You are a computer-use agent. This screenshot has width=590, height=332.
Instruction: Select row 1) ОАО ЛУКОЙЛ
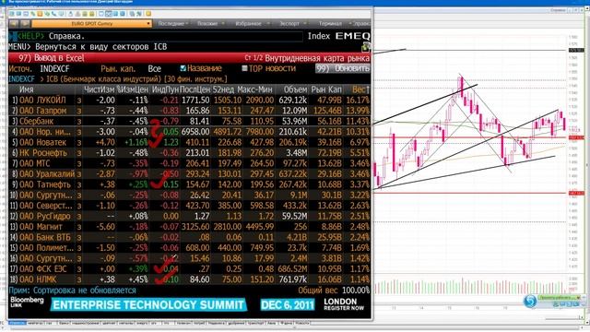tap(189, 101)
